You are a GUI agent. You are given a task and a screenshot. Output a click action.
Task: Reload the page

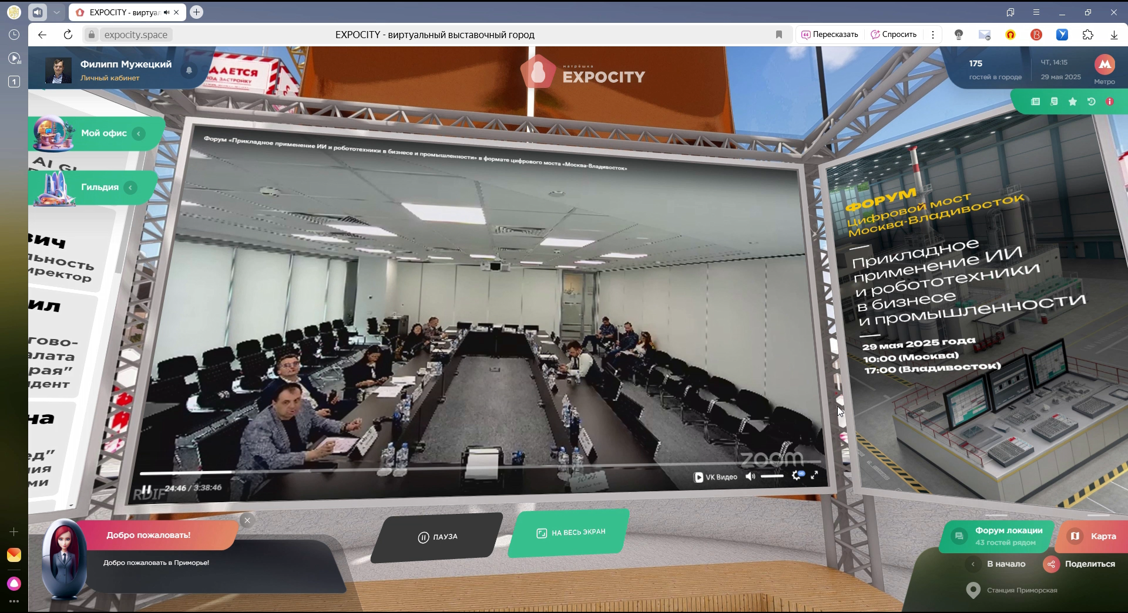(68, 35)
